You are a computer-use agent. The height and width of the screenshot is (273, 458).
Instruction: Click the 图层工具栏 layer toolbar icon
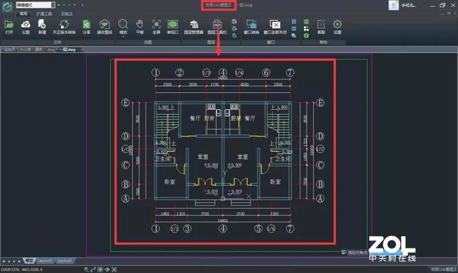click(217, 25)
